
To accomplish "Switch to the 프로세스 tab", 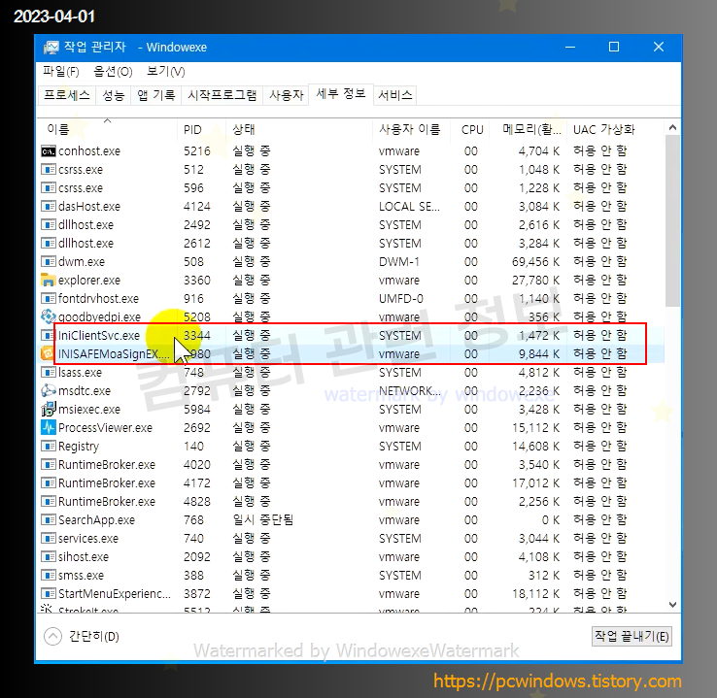I will tap(67, 95).
